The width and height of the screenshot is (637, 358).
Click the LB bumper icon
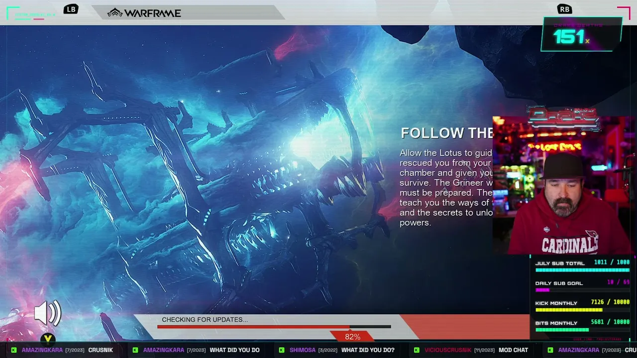[71, 9]
